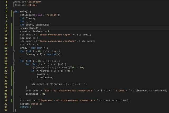Image resolution: width=169 pixels, height=113 pixels.
Task: Click the " строке = " string literal
Action: [121, 91]
